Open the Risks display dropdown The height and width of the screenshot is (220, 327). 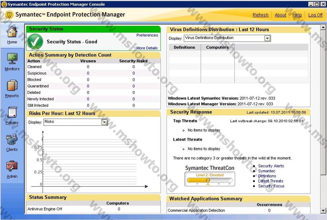(104, 122)
